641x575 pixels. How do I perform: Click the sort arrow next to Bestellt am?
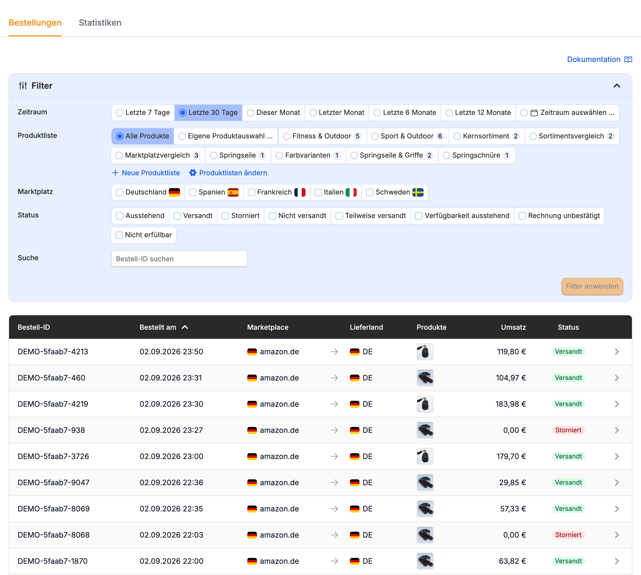pyautogui.click(x=185, y=327)
